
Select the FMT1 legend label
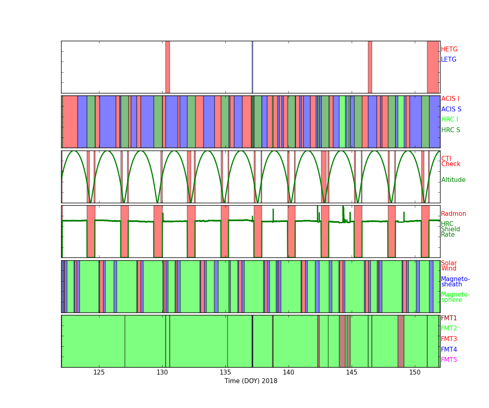(x=449, y=318)
